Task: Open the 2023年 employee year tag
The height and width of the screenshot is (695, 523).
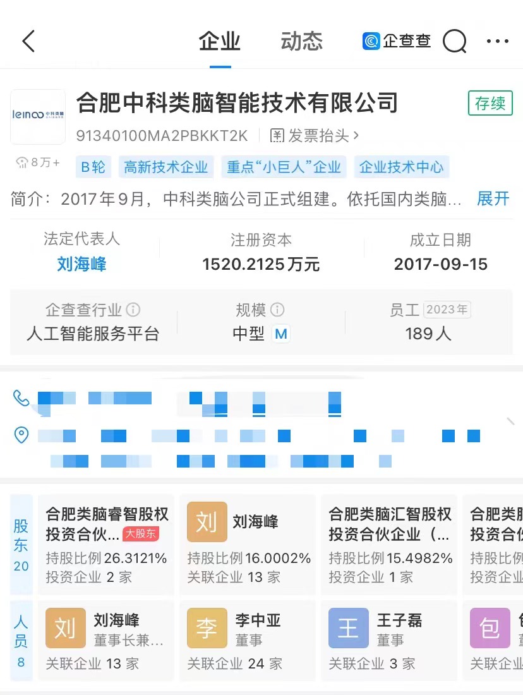Action: point(447,310)
